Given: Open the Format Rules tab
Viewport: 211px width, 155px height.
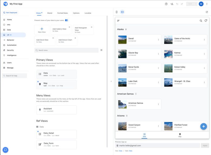Looking at the screenshot, I should 62,13.
